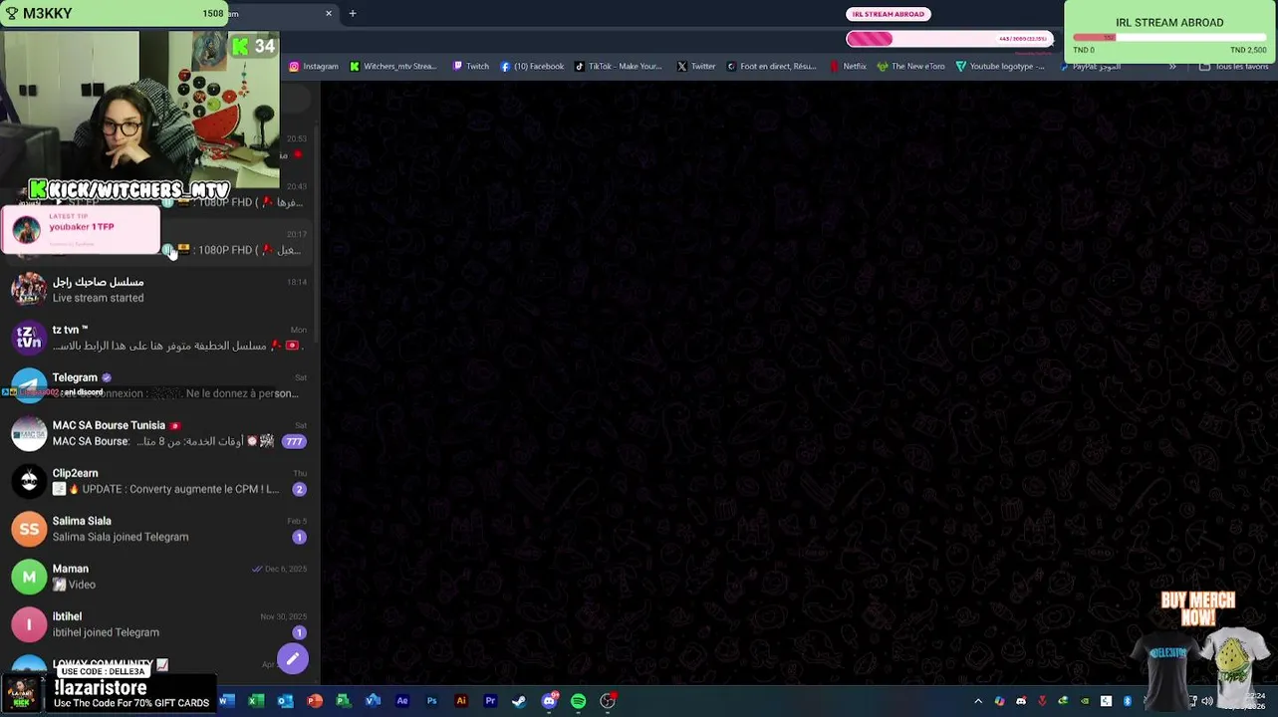Screen dimensions: 1278x717
Task: Open Microsoft Word from the taskbar
Action: pos(227,701)
